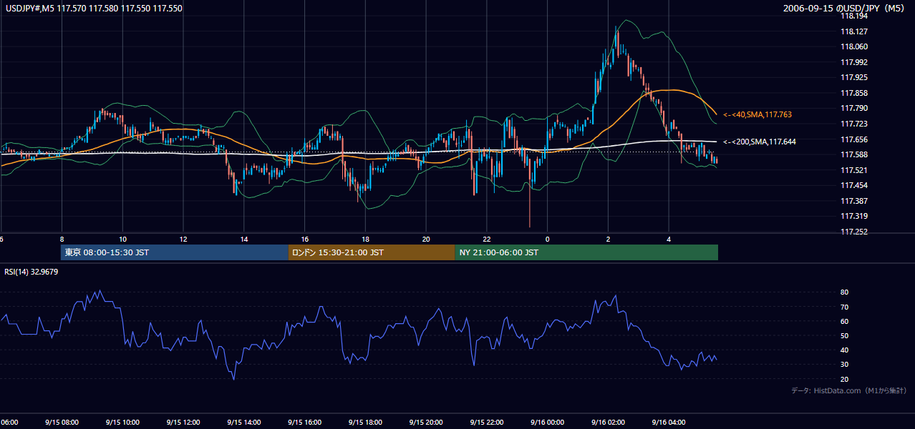Click the 117.858 price axis value
Screen dimensions: 915x429
pyautogui.click(x=853, y=93)
